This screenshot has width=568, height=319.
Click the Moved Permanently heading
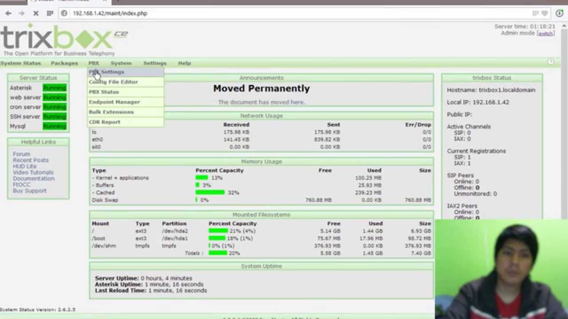click(x=261, y=89)
